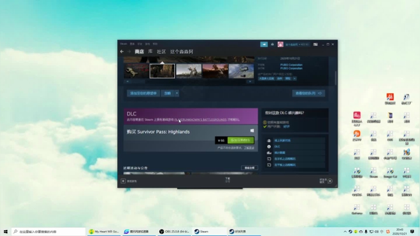
Task: Click the Windows platform icon on purchase box
Action: (252, 131)
